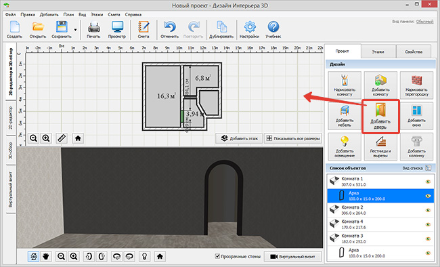Hide Комната 2 with its eye icon

tap(428, 210)
